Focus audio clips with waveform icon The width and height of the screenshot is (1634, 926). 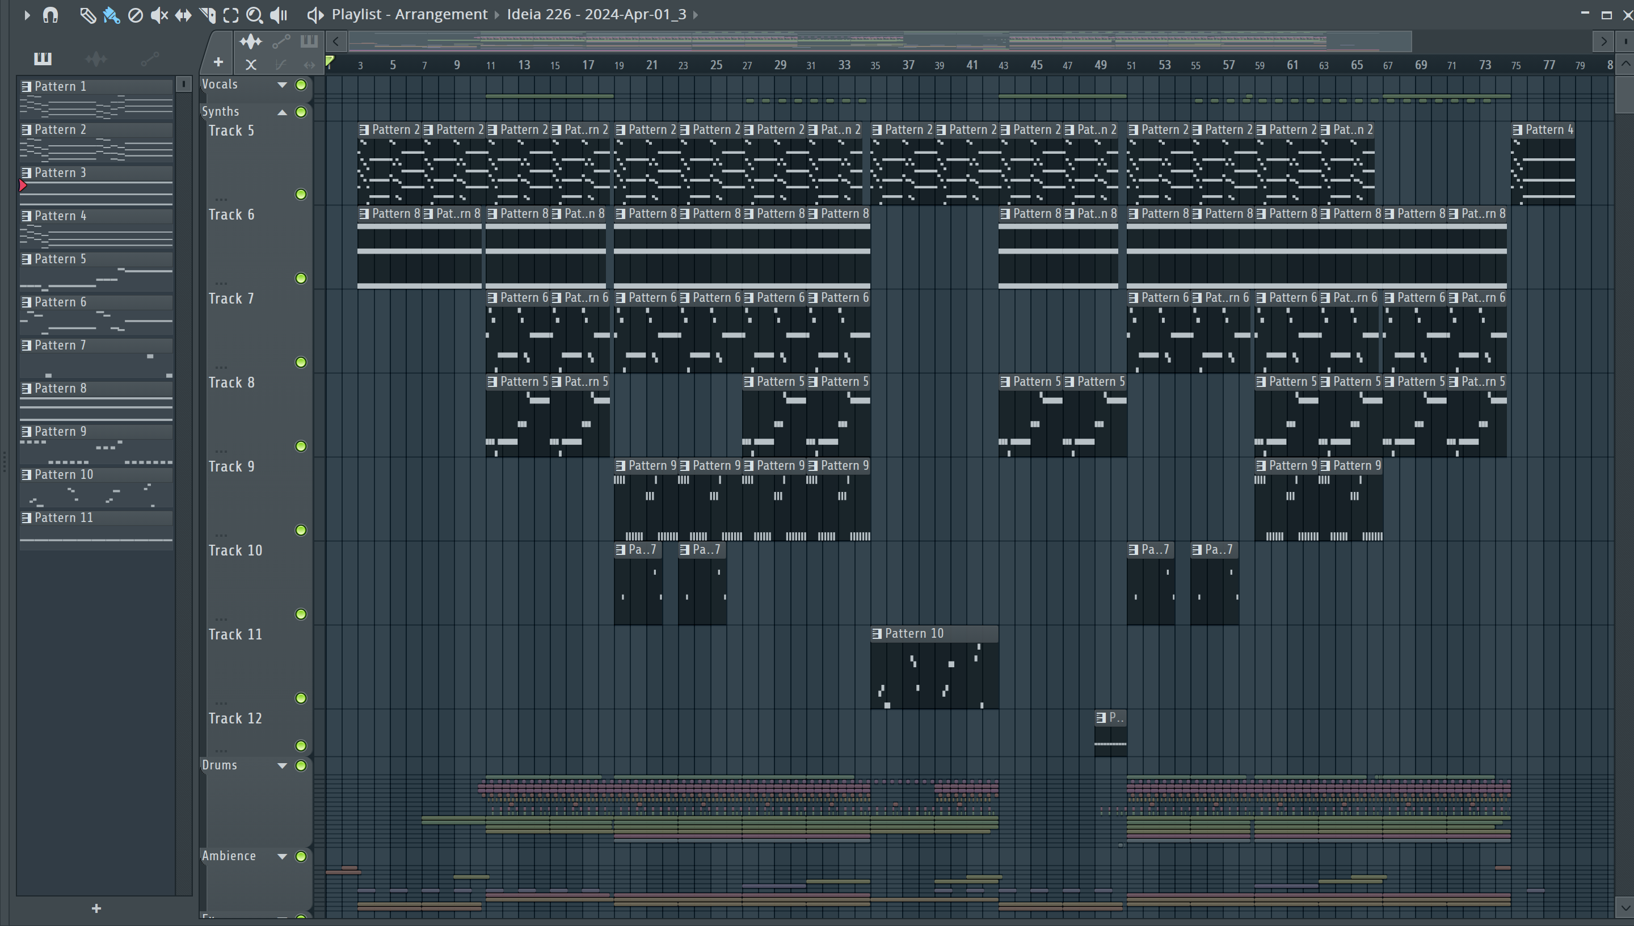point(251,42)
